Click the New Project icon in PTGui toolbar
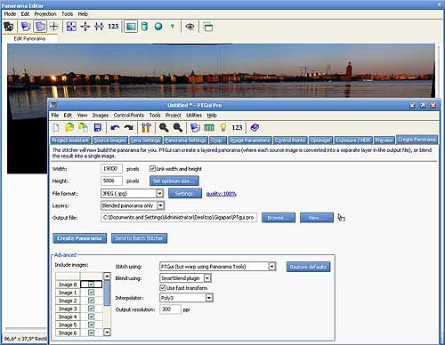Viewport: 445px width, 345px height. [56, 128]
